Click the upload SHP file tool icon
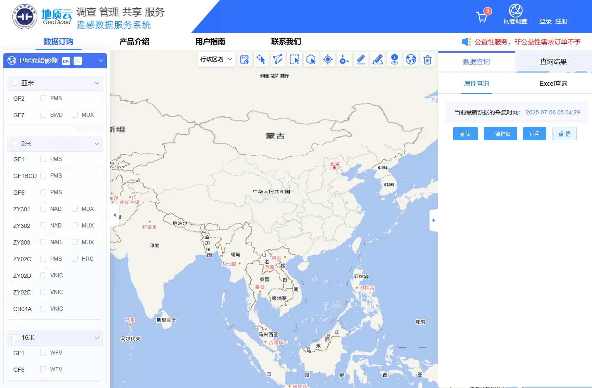The height and width of the screenshot is (388, 592). click(x=244, y=59)
